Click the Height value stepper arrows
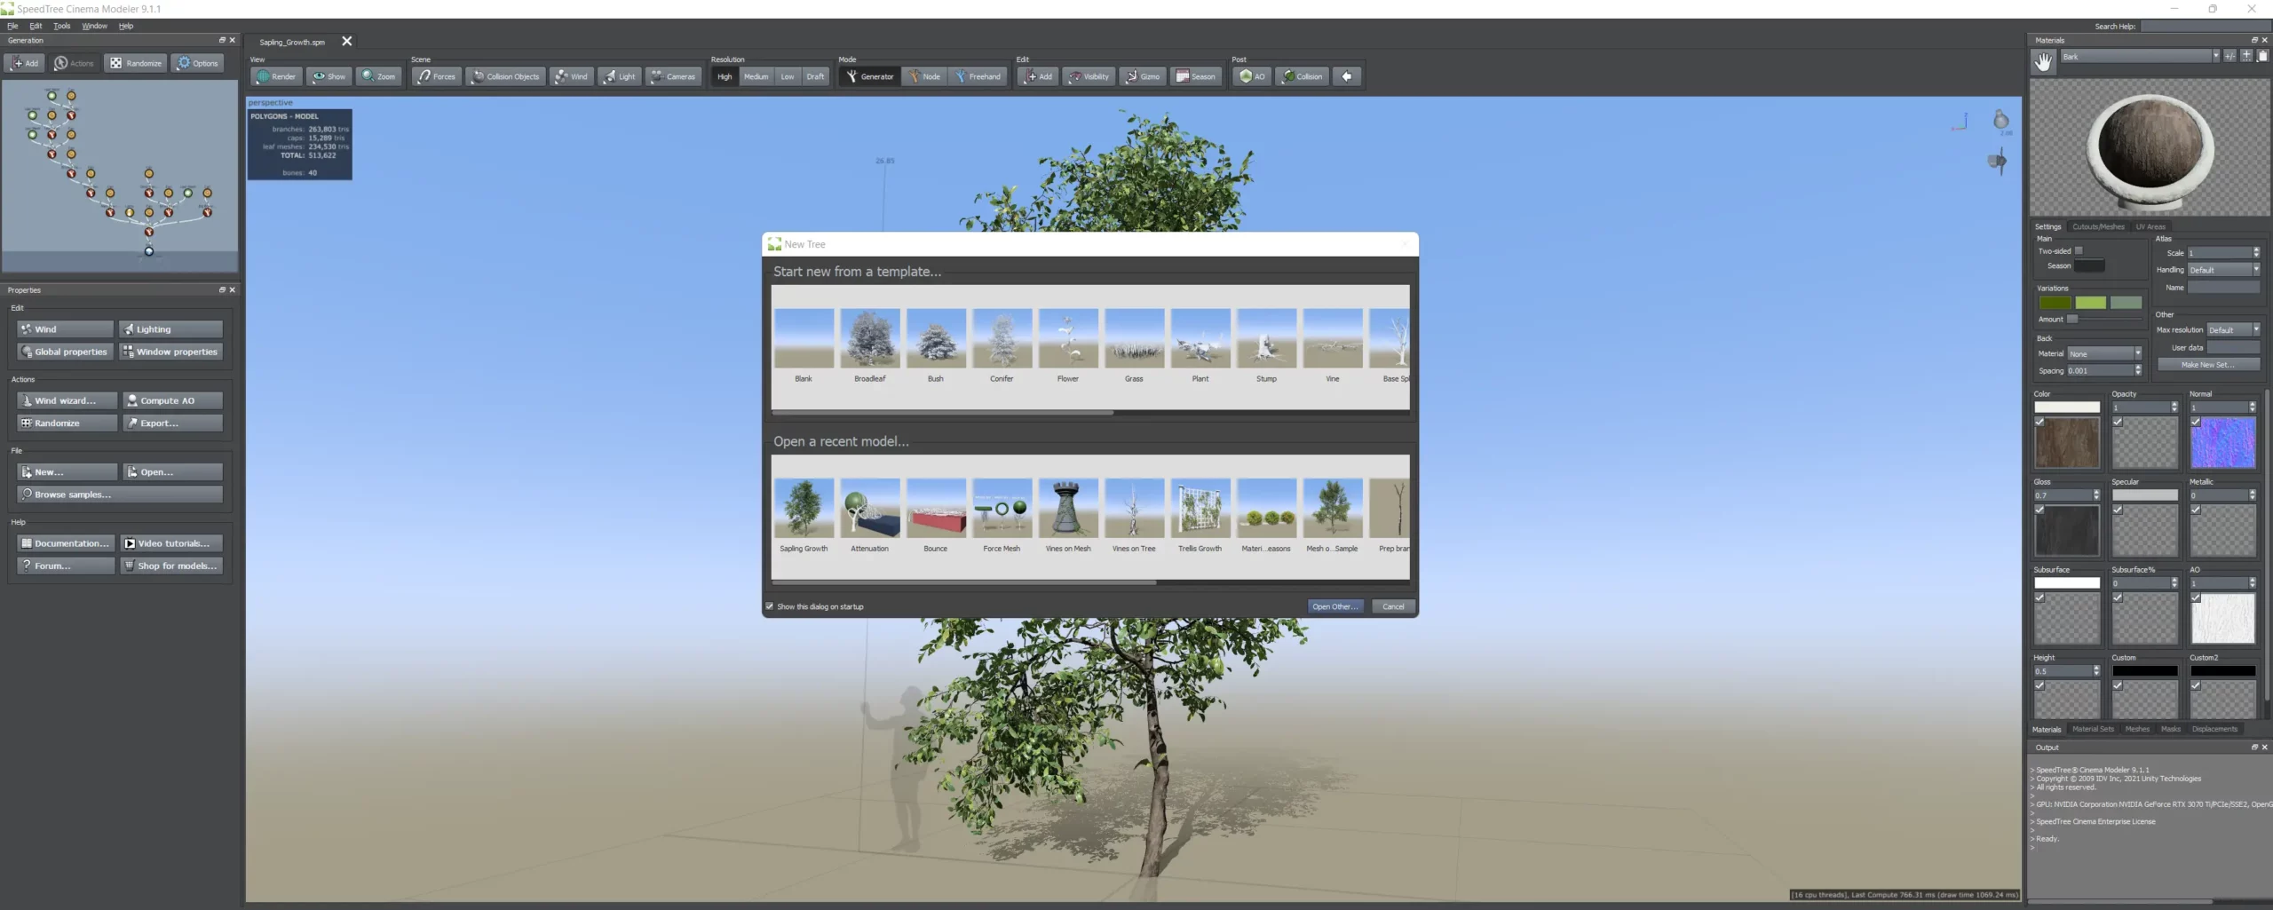This screenshot has width=2273, height=910. click(x=2096, y=671)
